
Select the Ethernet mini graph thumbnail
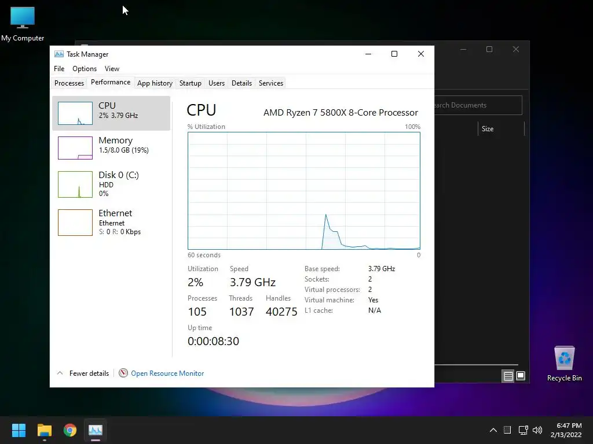point(75,223)
